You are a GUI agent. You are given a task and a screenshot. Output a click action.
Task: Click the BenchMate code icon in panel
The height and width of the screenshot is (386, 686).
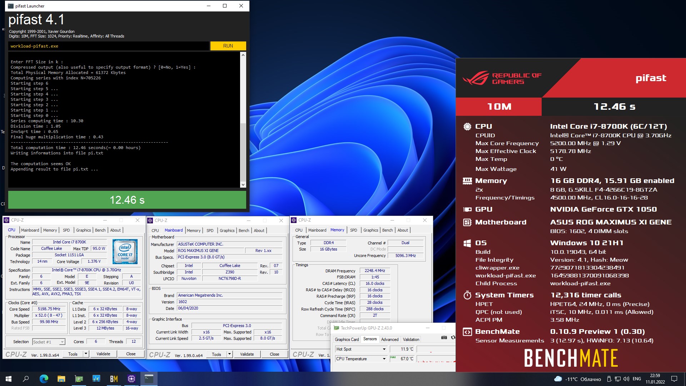pos(467,332)
